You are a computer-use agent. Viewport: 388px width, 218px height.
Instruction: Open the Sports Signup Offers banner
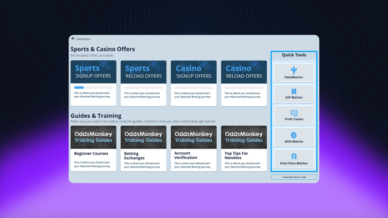93,72
